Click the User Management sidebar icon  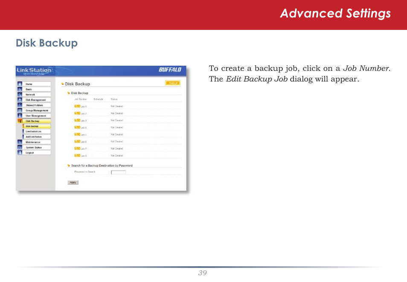click(x=20, y=116)
